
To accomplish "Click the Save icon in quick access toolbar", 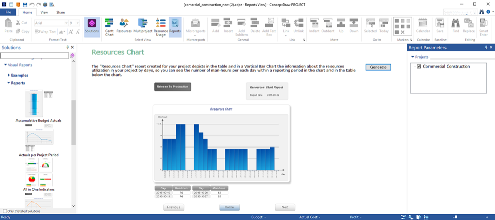I will pyautogui.click(x=25, y=4).
